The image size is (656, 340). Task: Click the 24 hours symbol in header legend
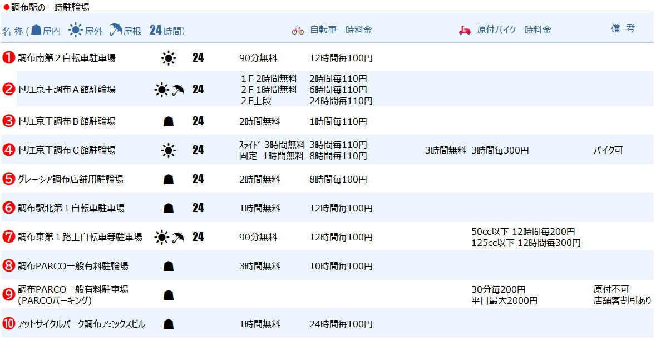(155, 30)
